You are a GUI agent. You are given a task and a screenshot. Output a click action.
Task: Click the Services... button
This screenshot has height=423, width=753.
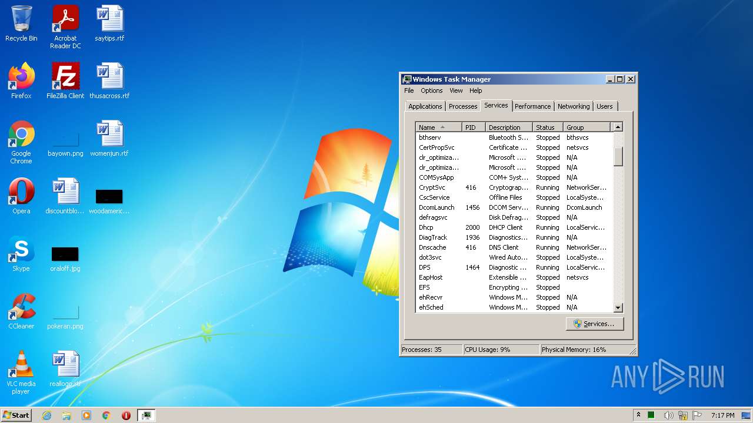[595, 324]
